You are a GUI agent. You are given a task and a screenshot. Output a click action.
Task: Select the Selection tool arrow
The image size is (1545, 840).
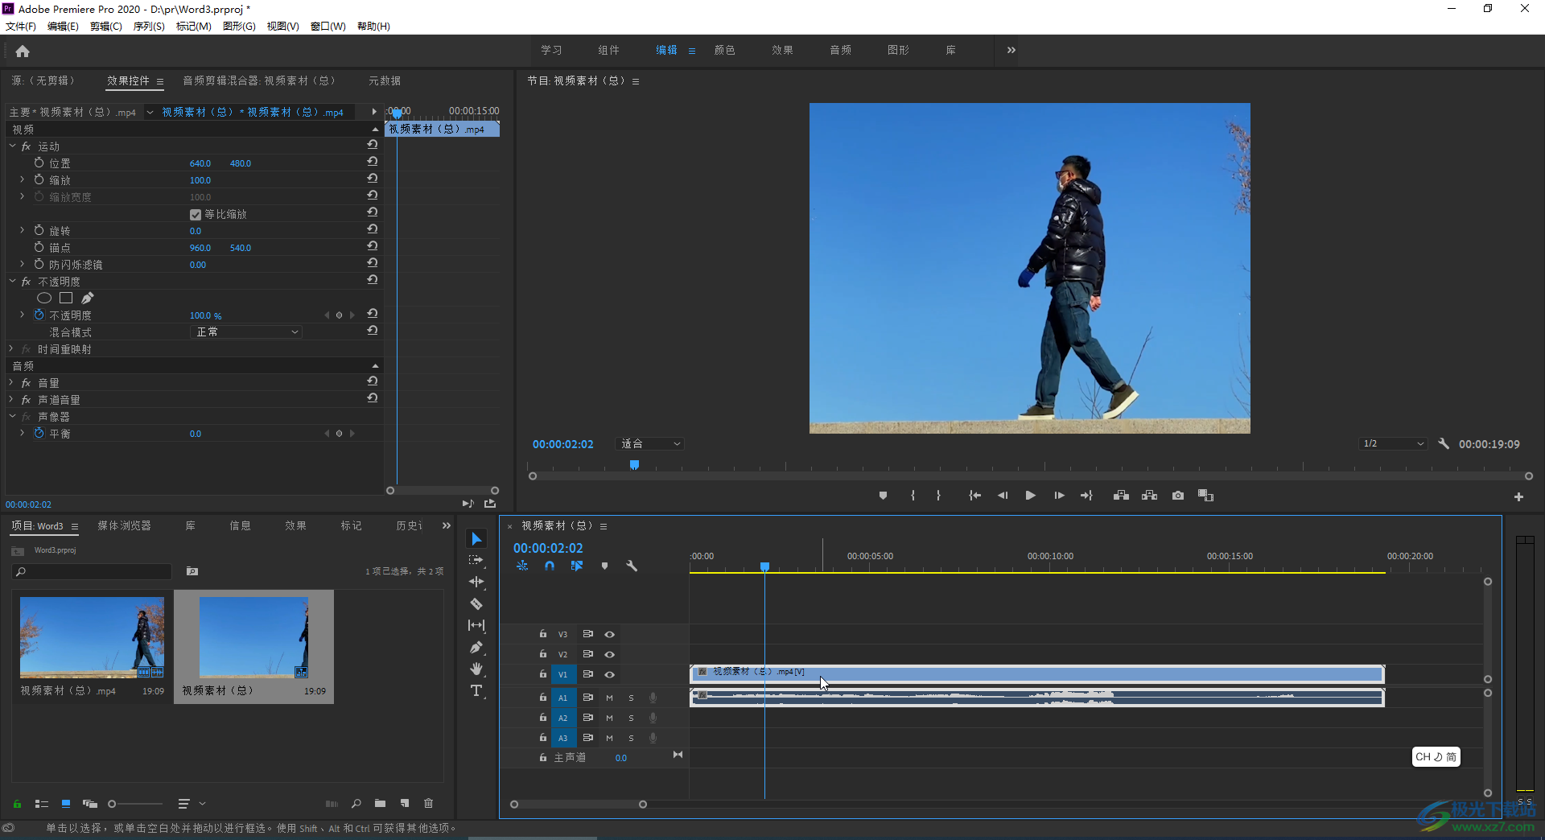pos(476,538)
